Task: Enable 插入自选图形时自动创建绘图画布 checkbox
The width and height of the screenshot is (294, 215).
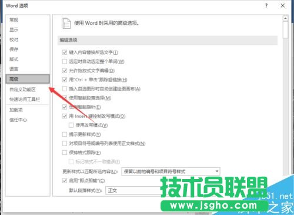Action: click(x=65, y=89)
